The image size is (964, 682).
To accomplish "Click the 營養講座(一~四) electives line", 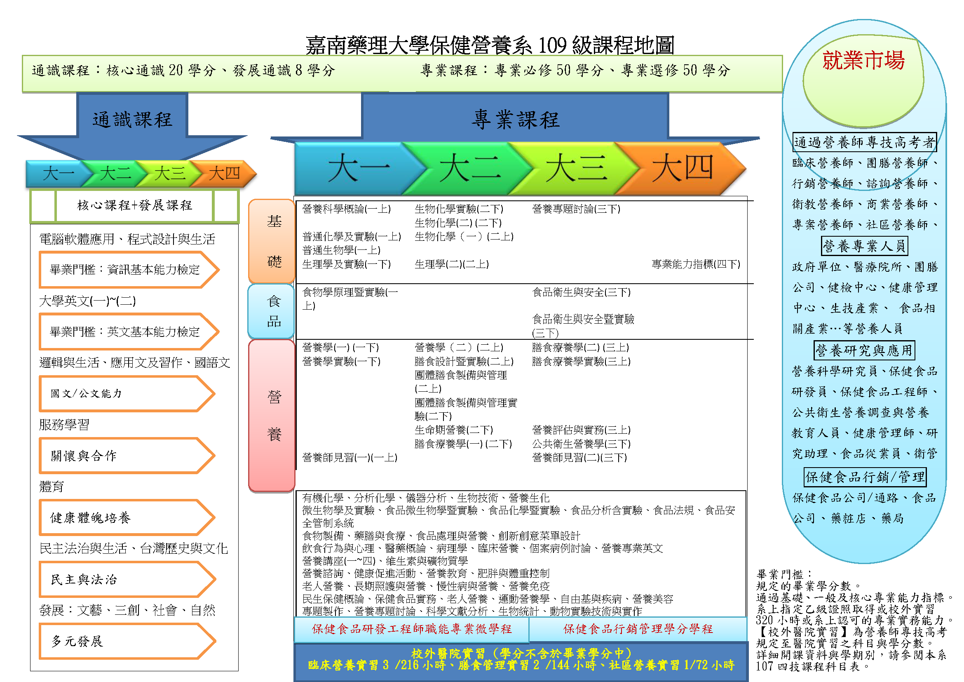I will (x=385, y=561).
